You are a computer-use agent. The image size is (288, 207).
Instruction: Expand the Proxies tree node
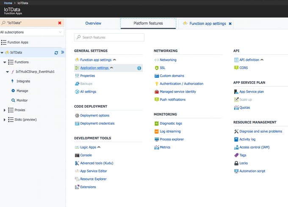point(5,110)
